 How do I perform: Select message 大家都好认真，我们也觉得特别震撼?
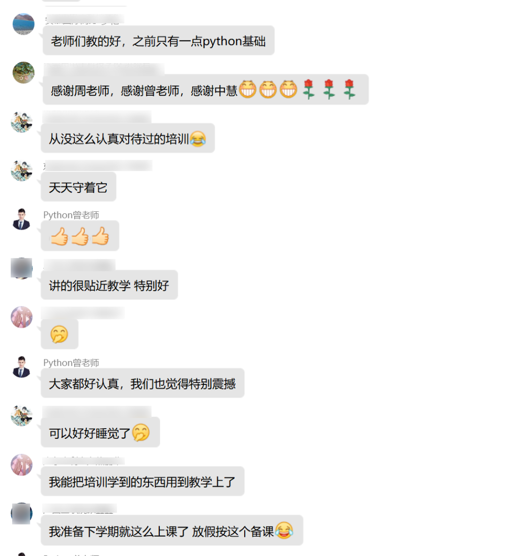pos(142,383)
